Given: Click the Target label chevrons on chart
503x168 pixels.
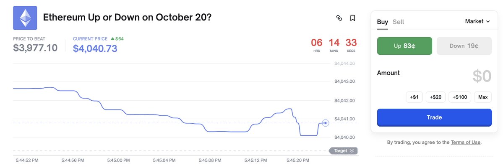Looking at the screenshot, I should point(352,150).
